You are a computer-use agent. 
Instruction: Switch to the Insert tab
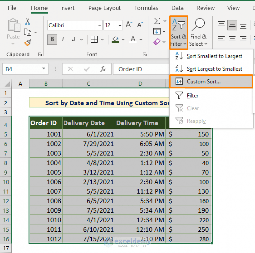[x=67, y=8]
